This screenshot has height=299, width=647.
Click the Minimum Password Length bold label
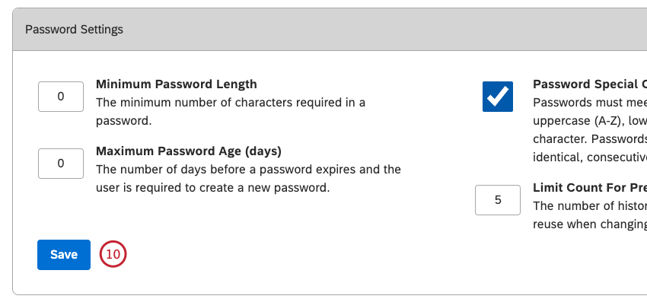pyautogui.click(x=177, y=84)
